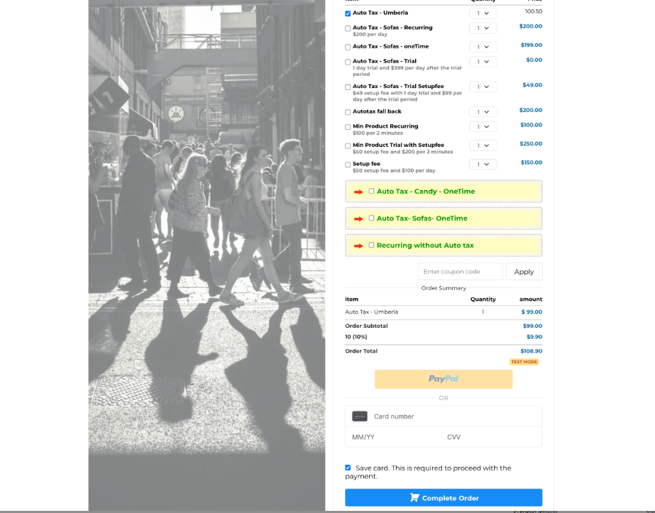Click the $0.00 Sofas - Trial price
This screenshot has height=513, width=655.
point(534,60)
